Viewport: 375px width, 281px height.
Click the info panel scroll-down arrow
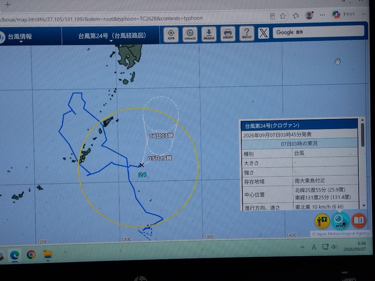[x=364, y=206]
